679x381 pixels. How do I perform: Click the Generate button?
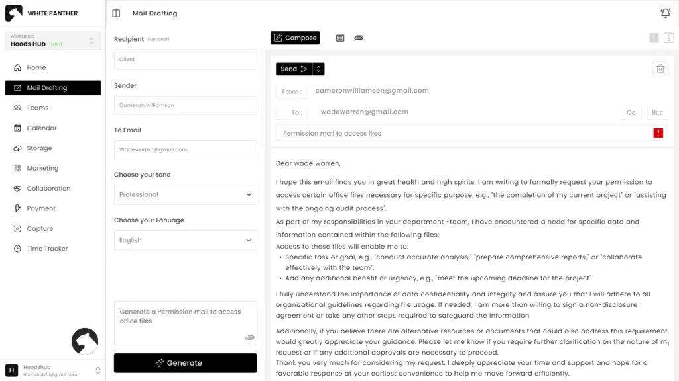point(185,362)
